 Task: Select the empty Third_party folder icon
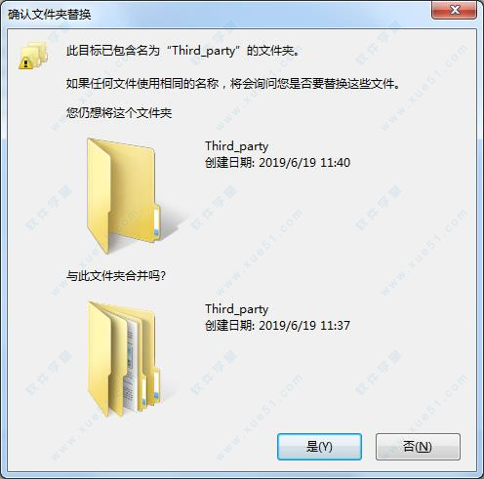124,195
